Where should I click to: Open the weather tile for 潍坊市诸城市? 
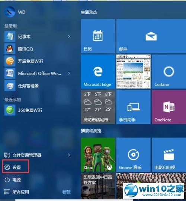(98, 107)
